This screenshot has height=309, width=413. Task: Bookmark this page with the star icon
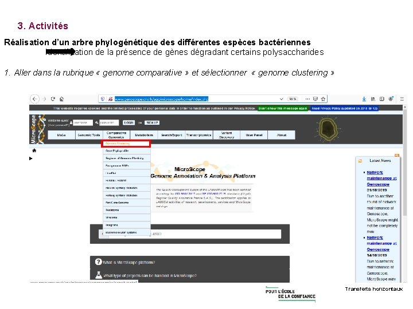tap(323, 99)
